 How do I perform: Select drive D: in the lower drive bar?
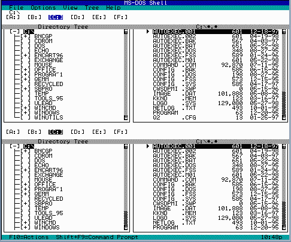point(78,132)
